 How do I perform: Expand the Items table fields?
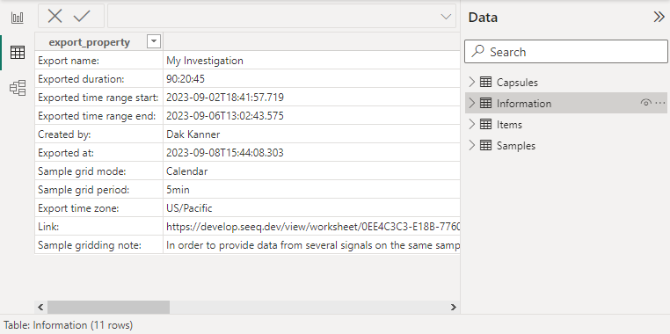click(x=472, y=124)
